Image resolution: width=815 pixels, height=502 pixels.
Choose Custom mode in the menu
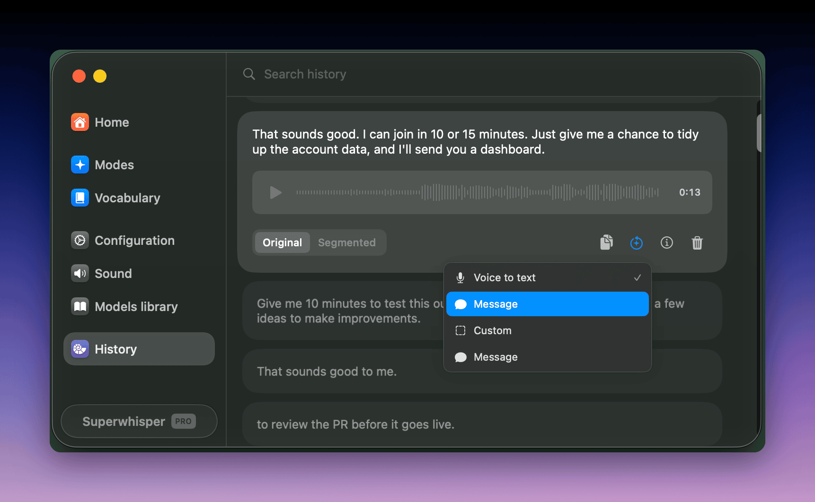tap(548, 330)
